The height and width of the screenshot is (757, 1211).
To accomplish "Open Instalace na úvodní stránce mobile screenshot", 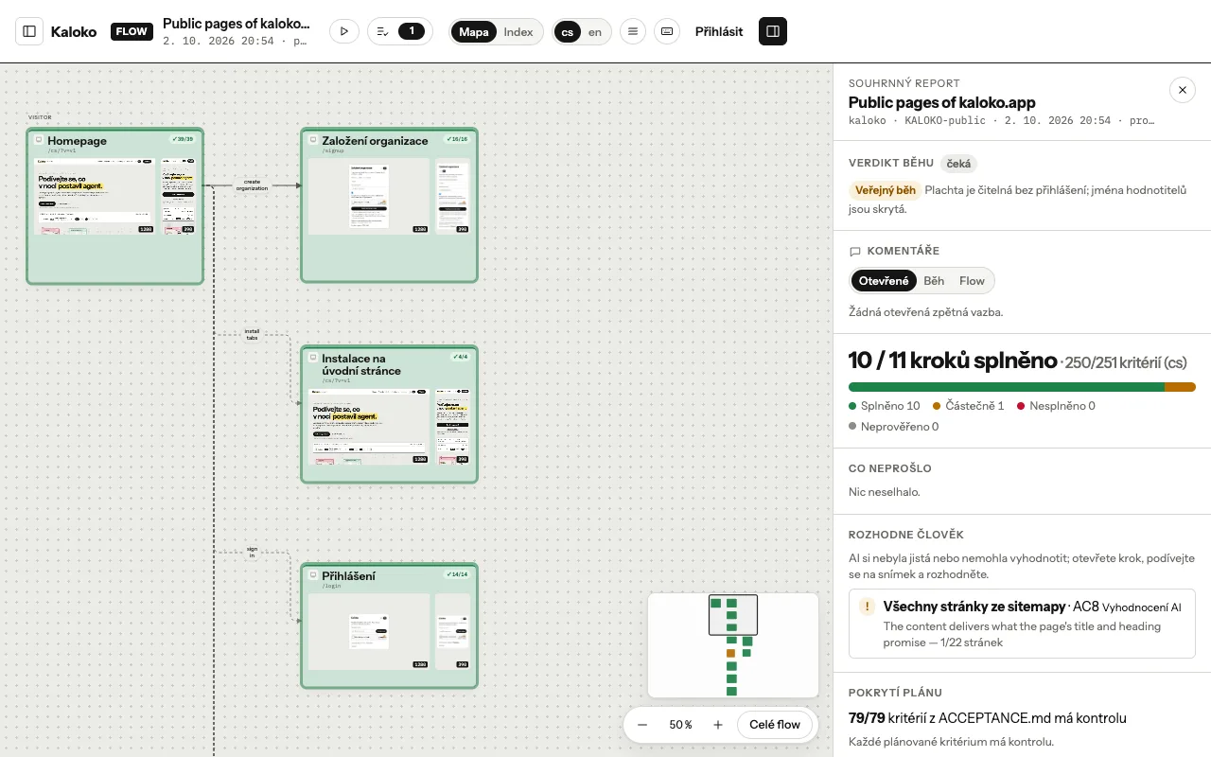I will 451,426.
